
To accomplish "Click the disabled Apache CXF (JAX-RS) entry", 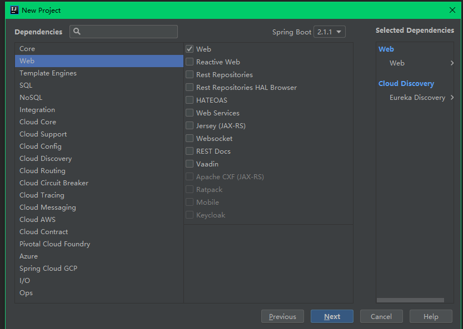I will coord(230,176).
